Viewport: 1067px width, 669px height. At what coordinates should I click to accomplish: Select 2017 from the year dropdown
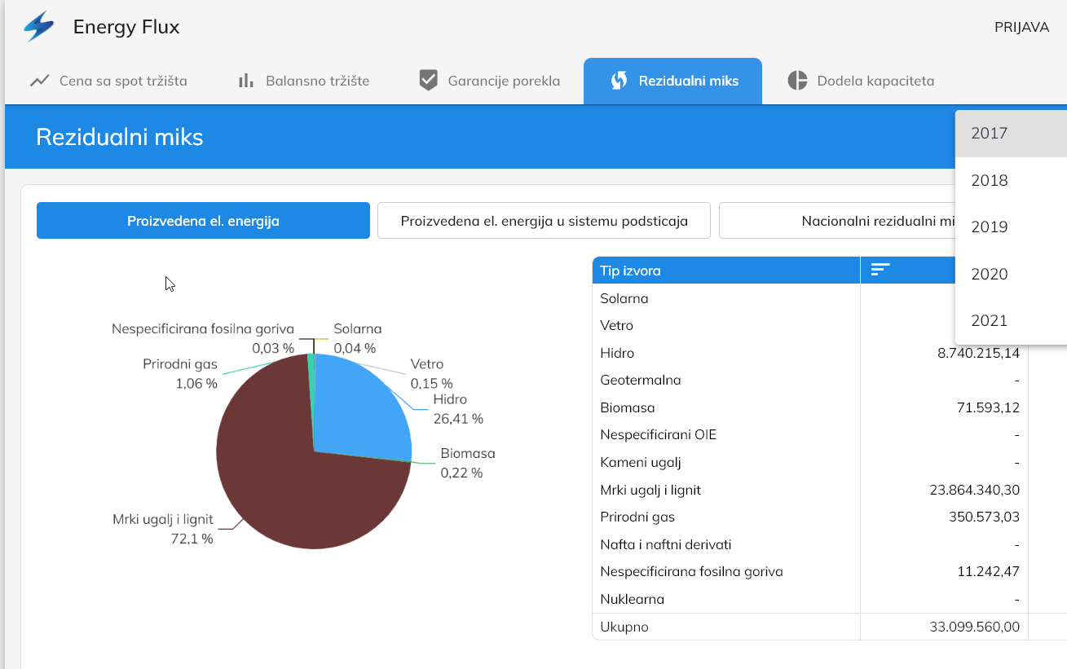tap(1010, 134)
